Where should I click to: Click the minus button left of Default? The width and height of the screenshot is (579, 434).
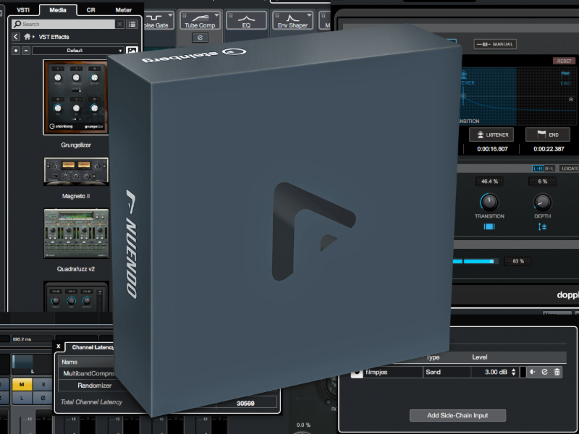(x=26, y=51)
